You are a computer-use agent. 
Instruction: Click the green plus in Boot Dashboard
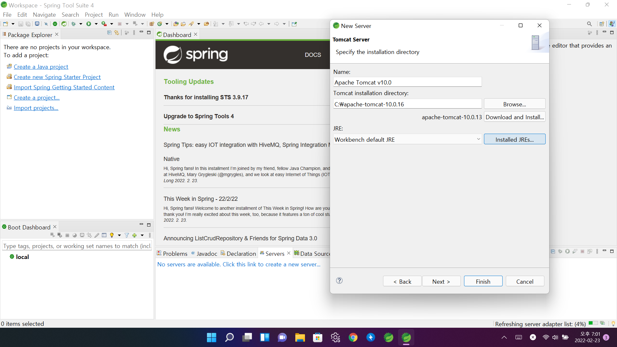click(134, 236)
